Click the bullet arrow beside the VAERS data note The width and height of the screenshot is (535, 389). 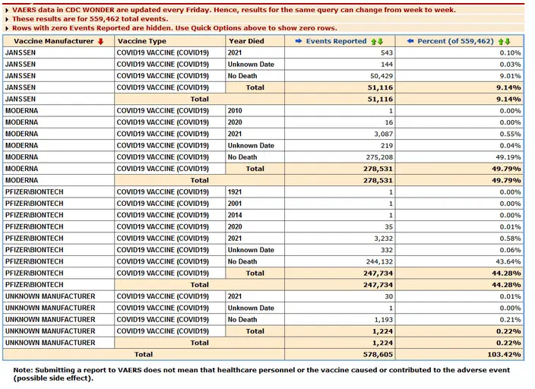click(6, 10)
